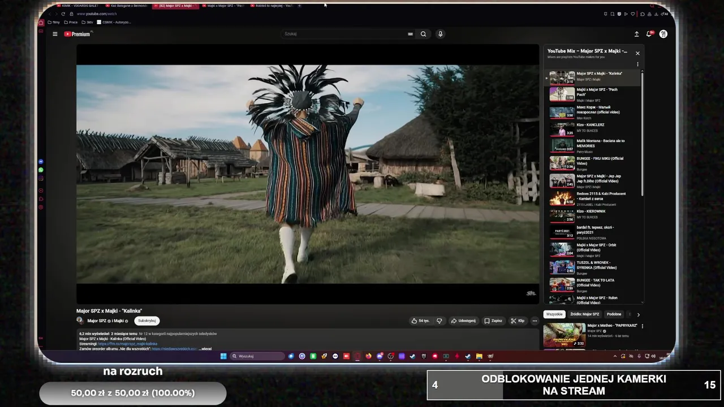The image size is (724, 407).
Task: Click the upload video arrow icon
Action: point(636,34)
